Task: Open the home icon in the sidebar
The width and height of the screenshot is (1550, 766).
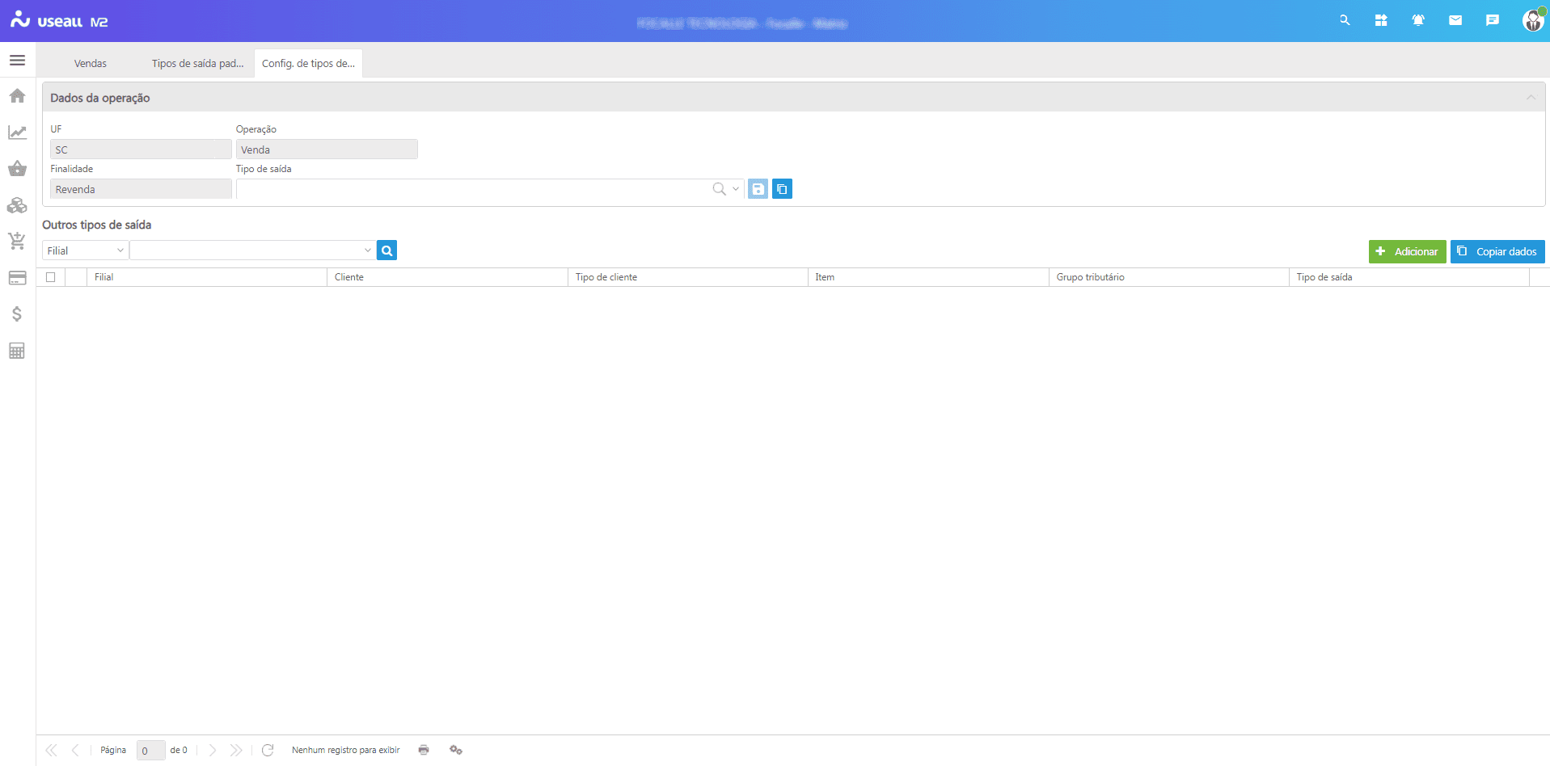Action: click(x=17, y=95)
